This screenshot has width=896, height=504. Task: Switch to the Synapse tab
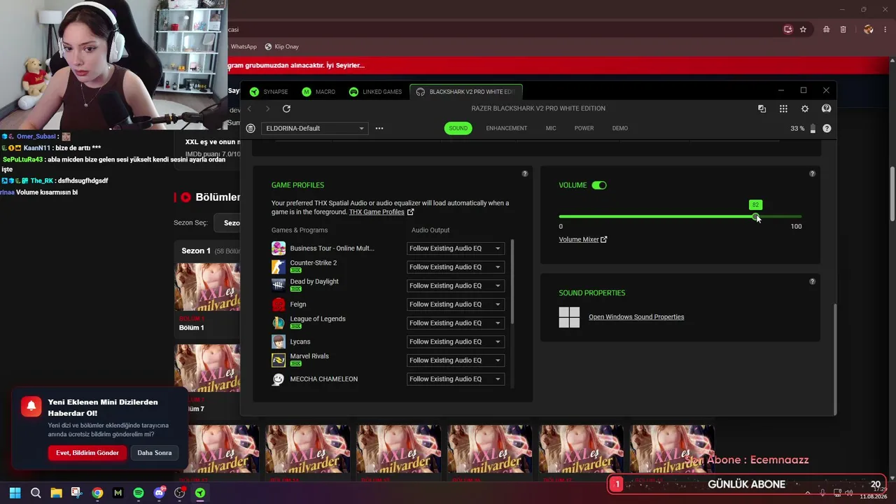tap(269, 92)
